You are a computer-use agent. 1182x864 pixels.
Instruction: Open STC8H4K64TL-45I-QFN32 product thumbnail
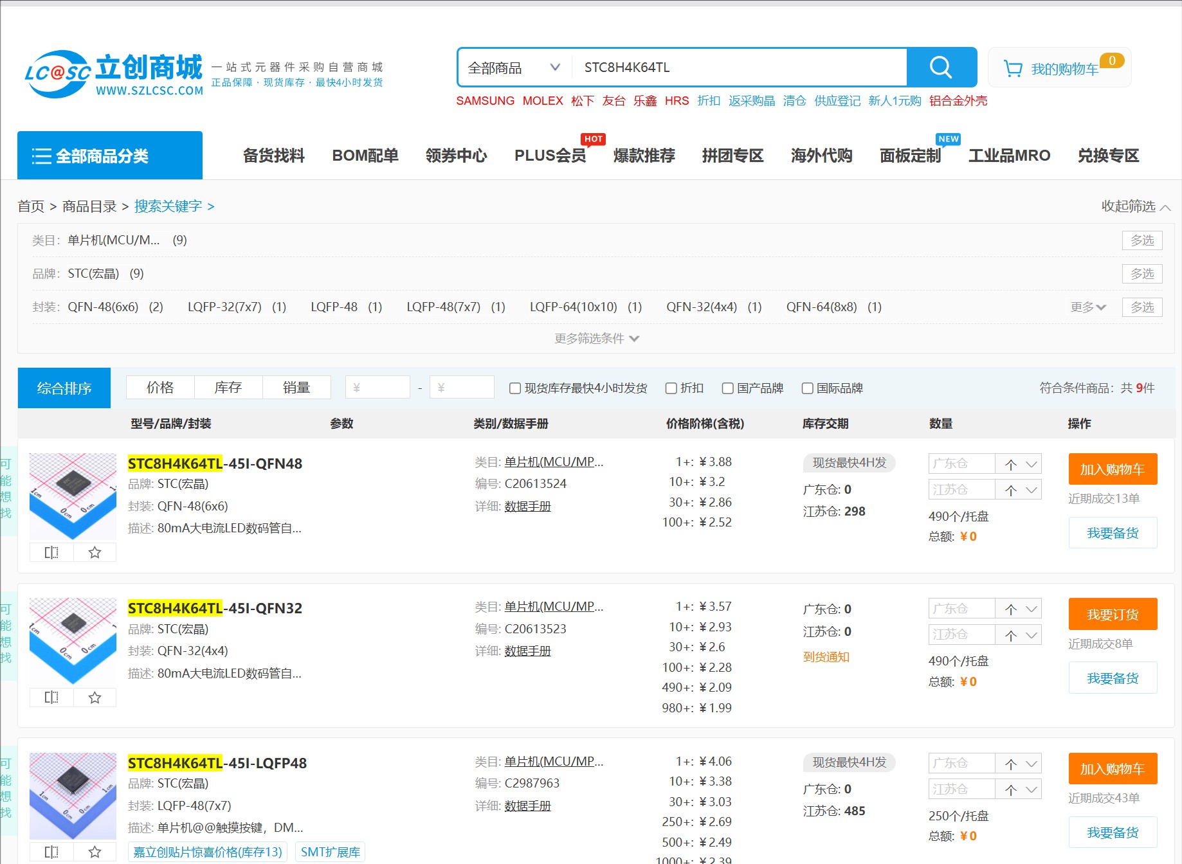[x=73, y=642]
